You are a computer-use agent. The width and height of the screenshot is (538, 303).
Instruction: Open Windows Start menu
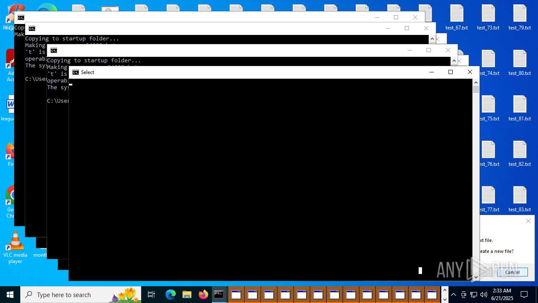click(10, 295)
